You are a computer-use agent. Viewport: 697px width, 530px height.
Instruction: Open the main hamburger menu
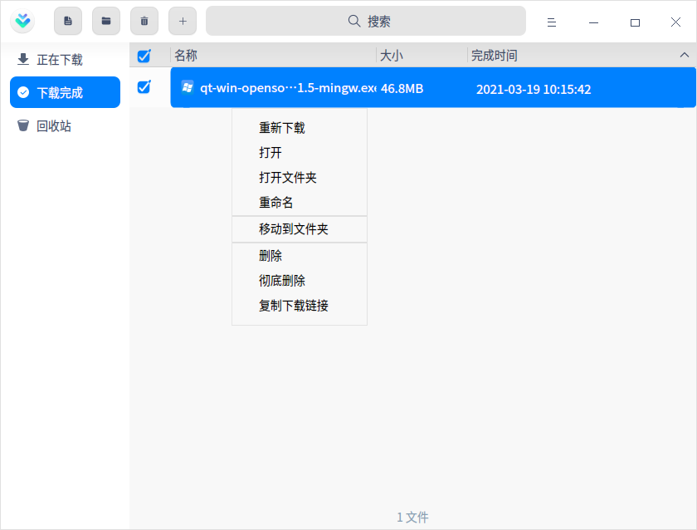click(x=552, y=22)
